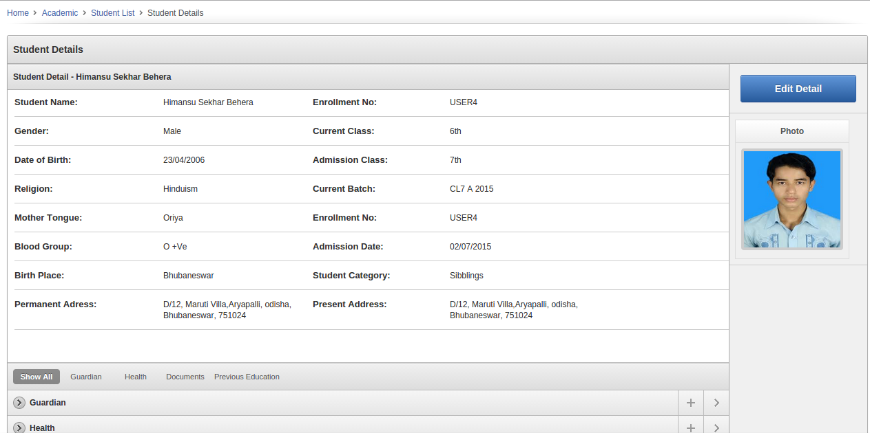This screenshot has height=433, width=870.
Task: Switch to the Guardian filter tab
Action: tap(86, 377)
